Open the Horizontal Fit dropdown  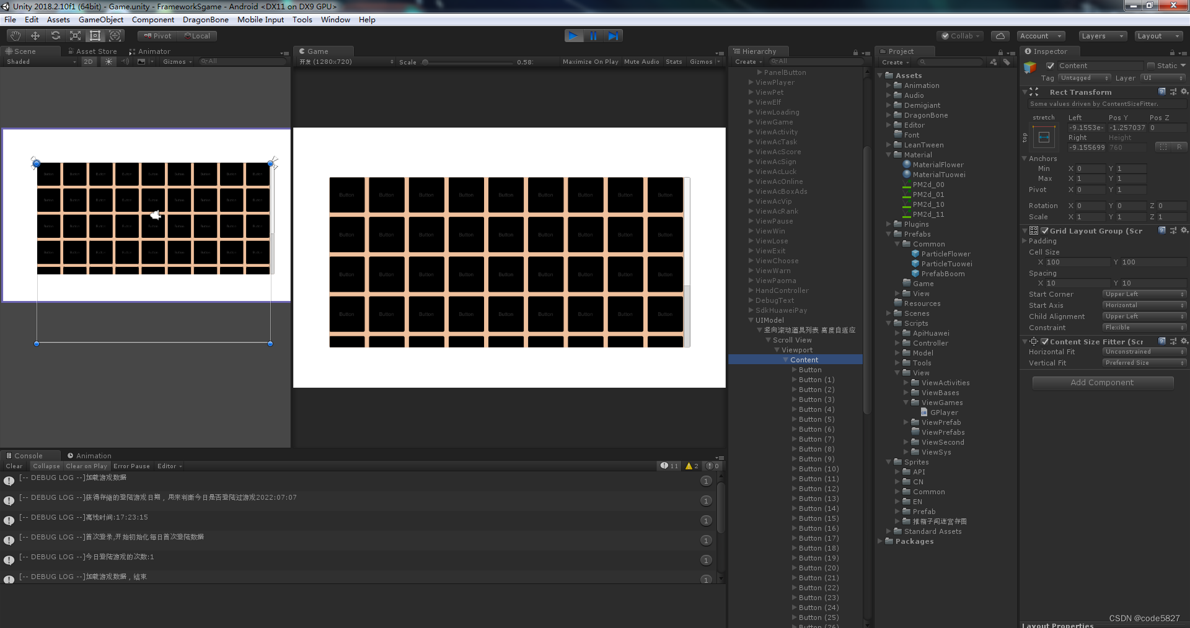(x=1144, y=352)
